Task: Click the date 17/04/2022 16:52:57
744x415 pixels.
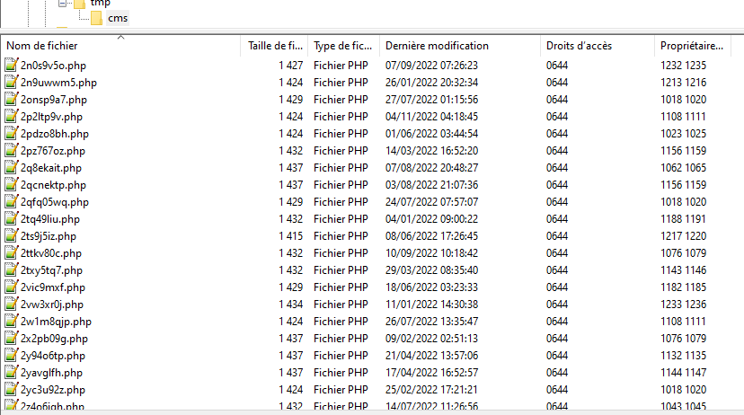Action: pyautogui.click(x=431, y=372)
